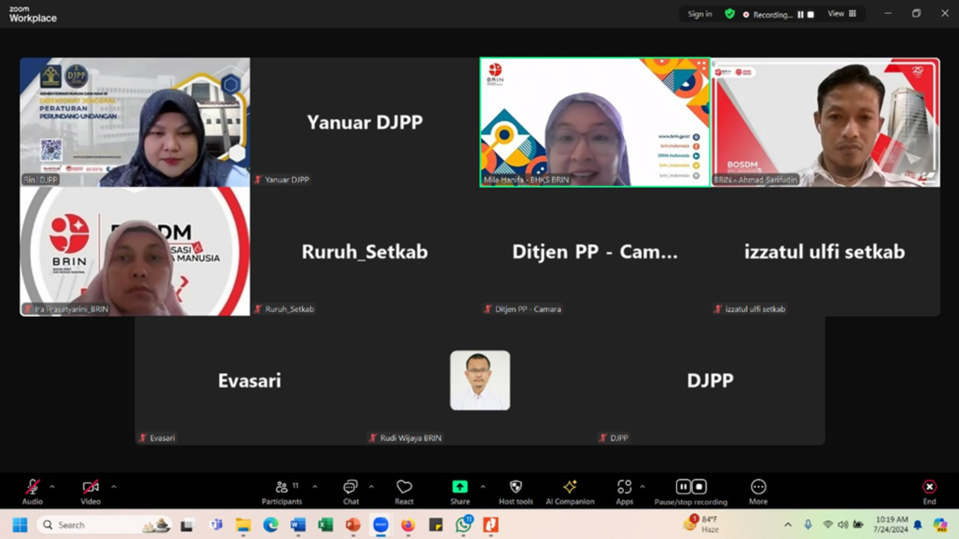Open the Apps menu

624,492
